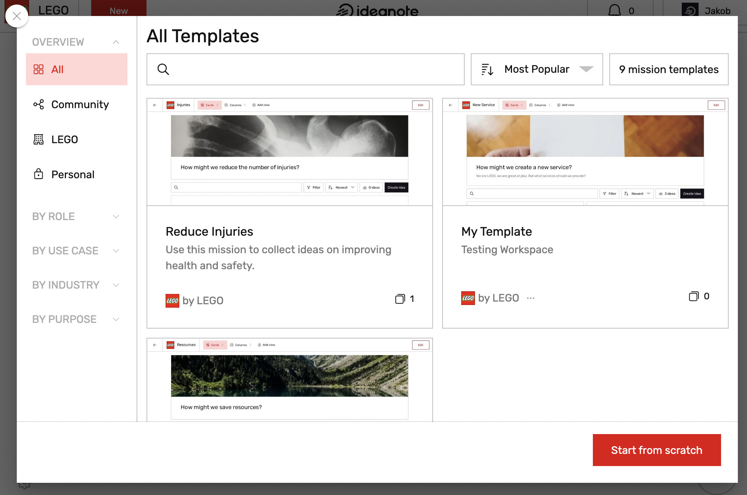Click the LEGO logo on My Template card

tap(468, 298)
